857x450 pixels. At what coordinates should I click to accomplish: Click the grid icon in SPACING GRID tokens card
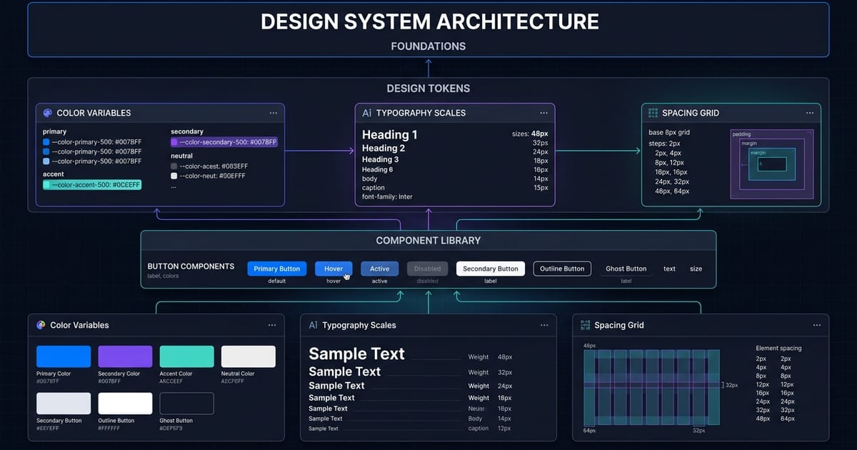653,113
